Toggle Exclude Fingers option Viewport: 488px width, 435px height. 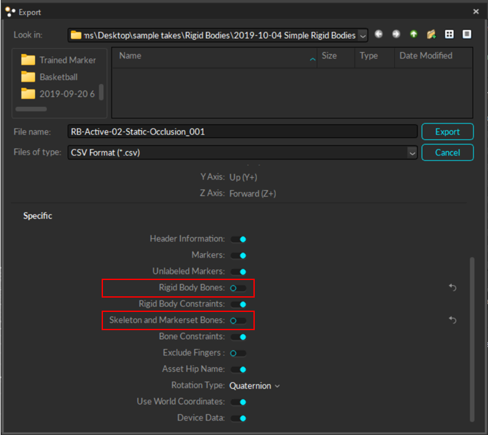[x=238, y=353]
